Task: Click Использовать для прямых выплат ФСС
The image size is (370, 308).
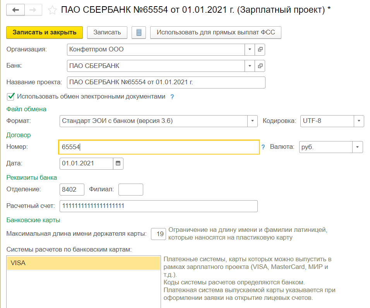Action: (216, 32)
